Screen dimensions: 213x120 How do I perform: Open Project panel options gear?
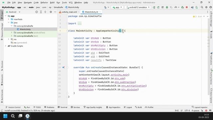tap(51, 12)
